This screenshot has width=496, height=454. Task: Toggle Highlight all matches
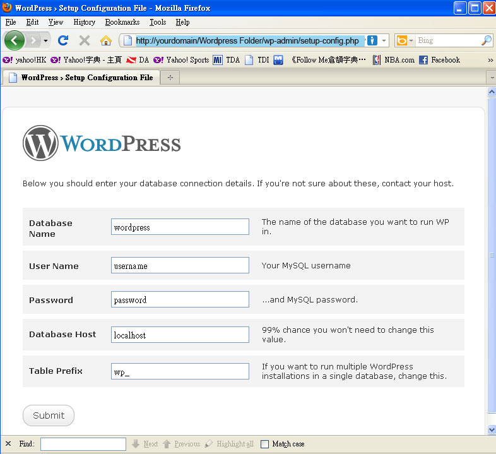pos(229,444)
